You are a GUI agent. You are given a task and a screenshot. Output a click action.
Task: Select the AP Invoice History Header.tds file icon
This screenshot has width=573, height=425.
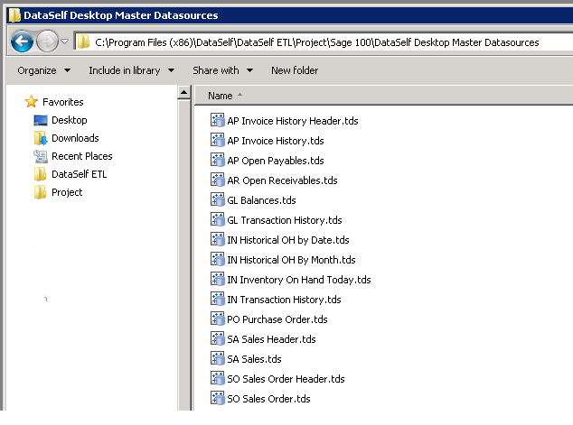coord(217,121)
